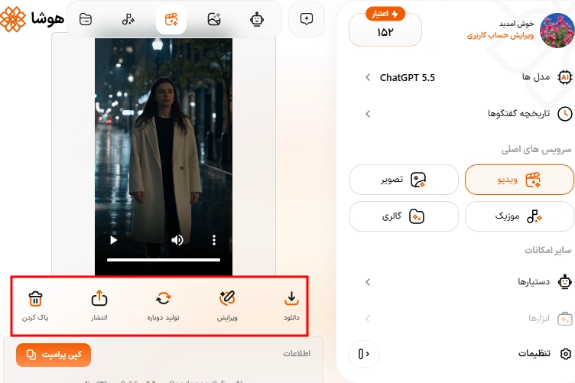This screenshot has width=575, height=383.
Task: Click the robot icon beside دستیارها
Action: click(x=565, y=282)
